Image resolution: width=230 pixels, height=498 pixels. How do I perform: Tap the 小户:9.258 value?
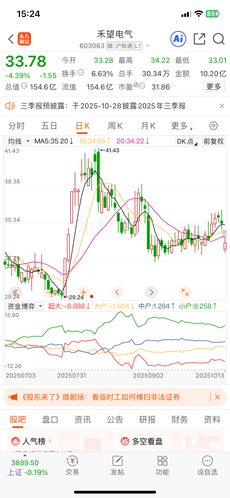click(197, 306)
